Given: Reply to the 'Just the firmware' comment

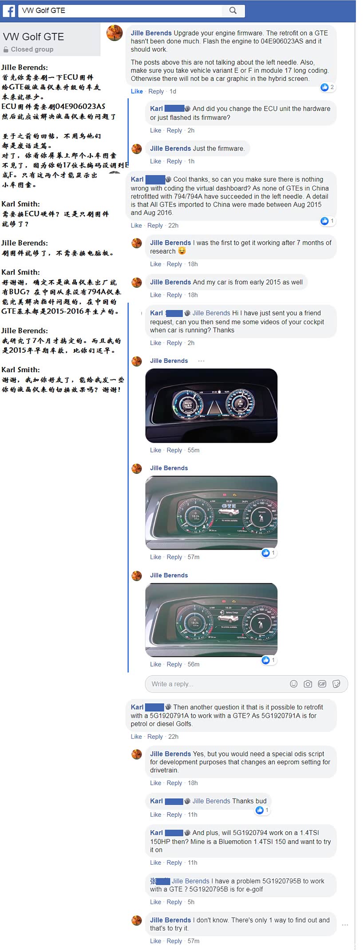Looking at the screenshot, I should pyautogui.click(x=174, y=161).
